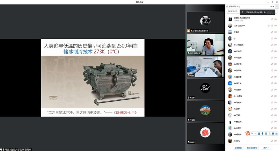Select 马杰-山西大学 speaker video tile
This screenshot has height=151, width=279.
tap(205, 44)
